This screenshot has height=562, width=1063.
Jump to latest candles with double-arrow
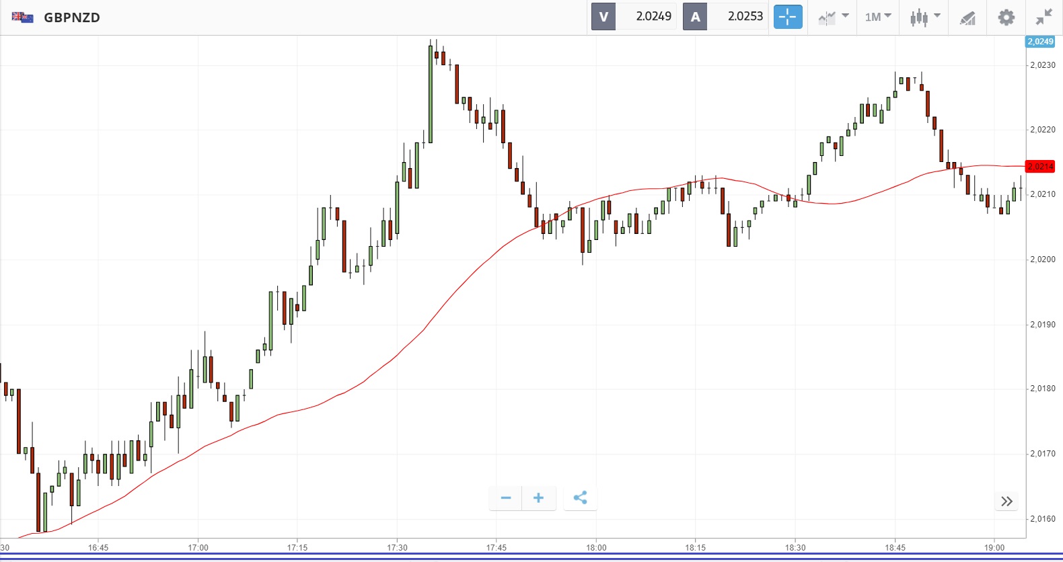click(1006, 501)
